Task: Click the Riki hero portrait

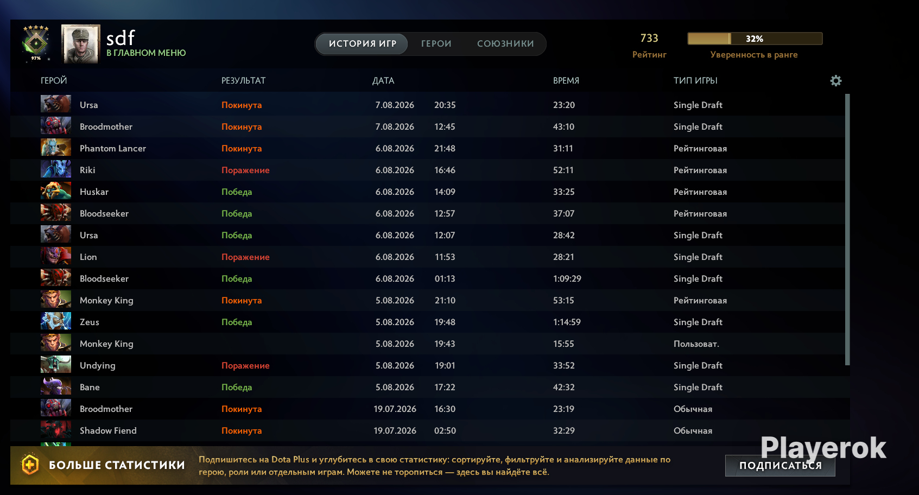Action: pyautogui.click(x=56, y=169)
